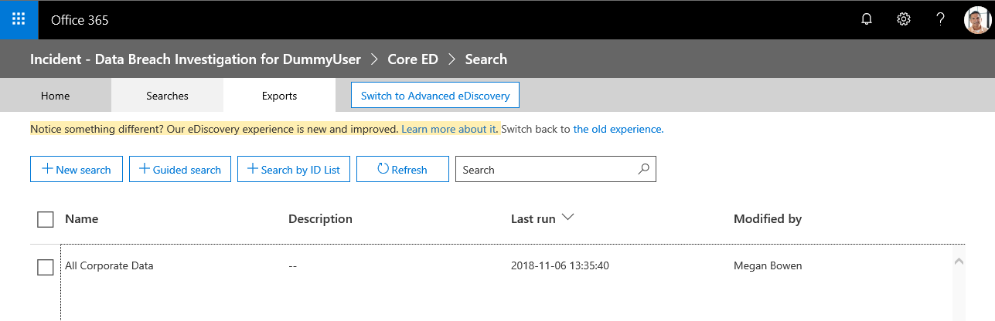Open the notifications bell
The width and height of the screenshot is (995, 321).
[867, 20]
